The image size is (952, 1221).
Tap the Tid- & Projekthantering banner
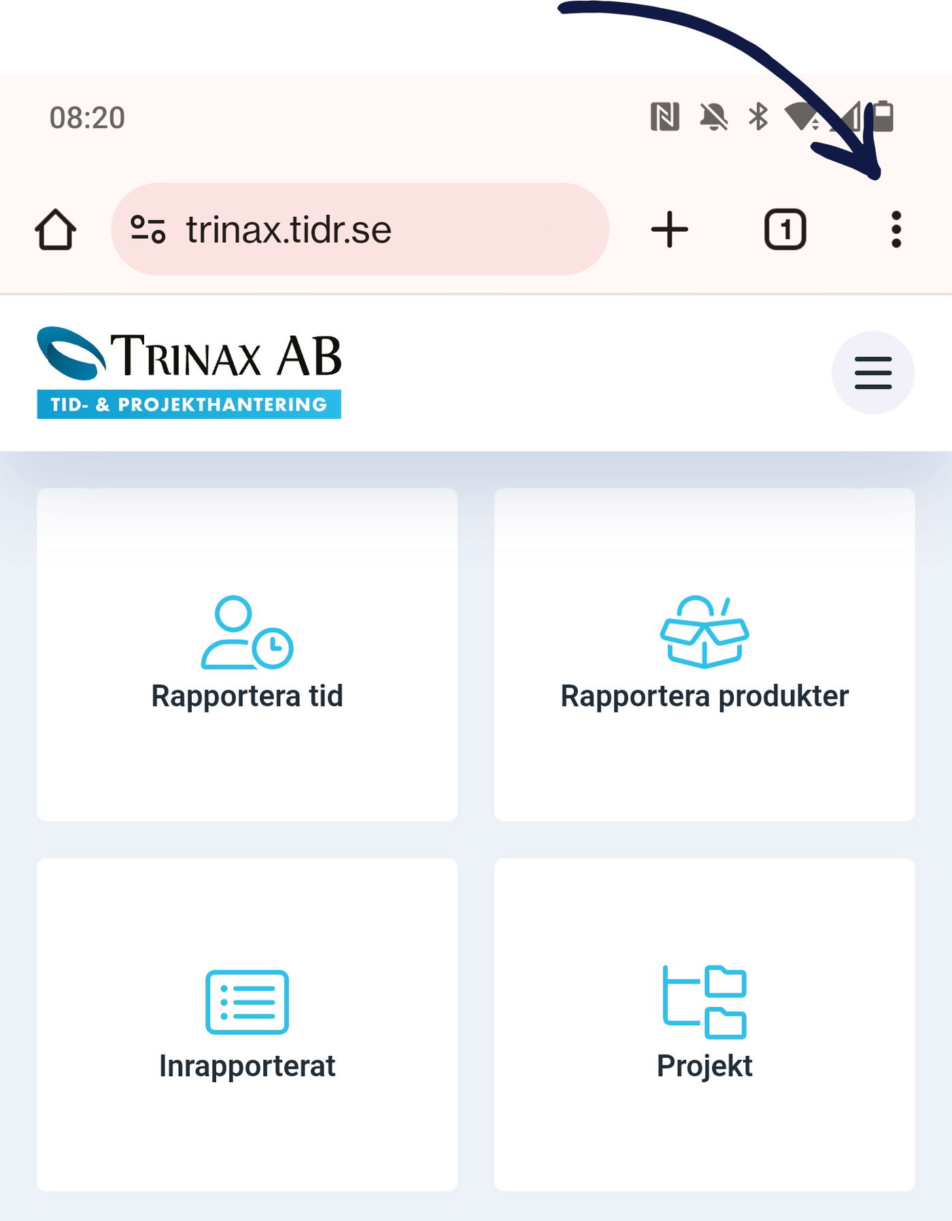pyautogui.click(x=189, y=405)
